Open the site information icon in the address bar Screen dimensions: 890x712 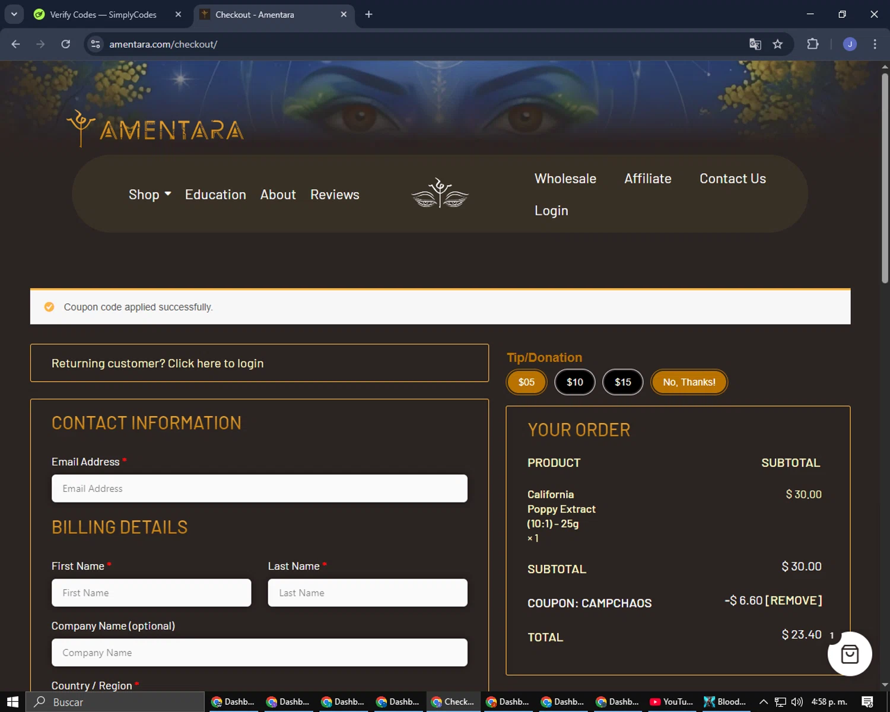96,44
